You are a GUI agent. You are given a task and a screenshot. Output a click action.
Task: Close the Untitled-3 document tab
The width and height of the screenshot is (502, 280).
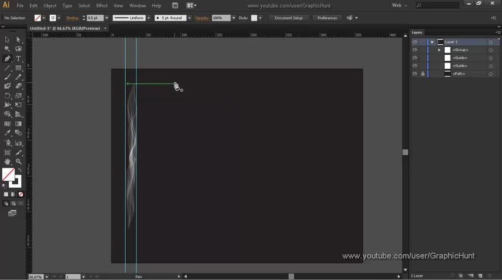[x=105, y=29]
